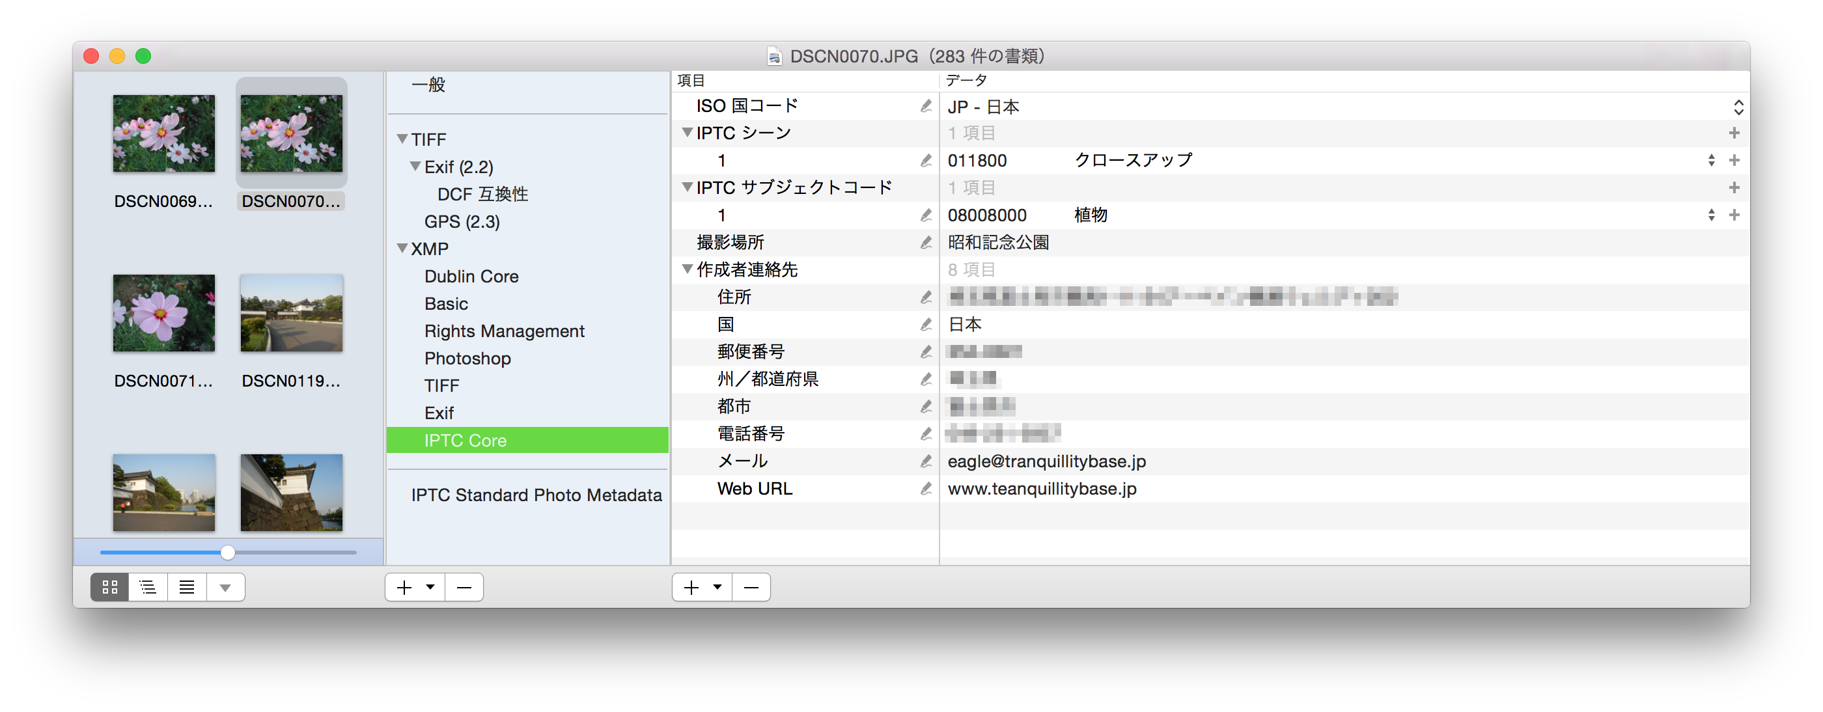Collapse the Exif (2.2) tree group
Image resolution: width=1823 pixels, height=712 pixels.
(x=415, y=167)
